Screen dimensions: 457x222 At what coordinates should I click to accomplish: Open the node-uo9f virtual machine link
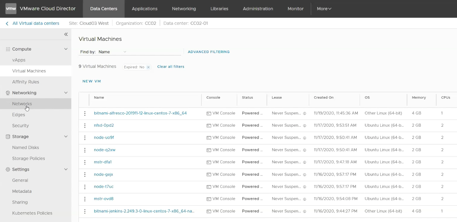pyautogui.click(x=104, y=138)
